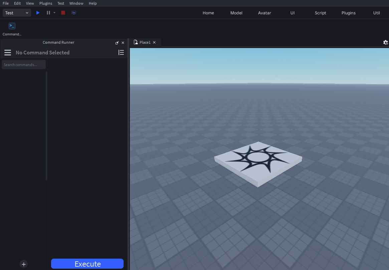Screen dimensions: 389x270
Task: Open the File menu
Action: tap(5, 3)
